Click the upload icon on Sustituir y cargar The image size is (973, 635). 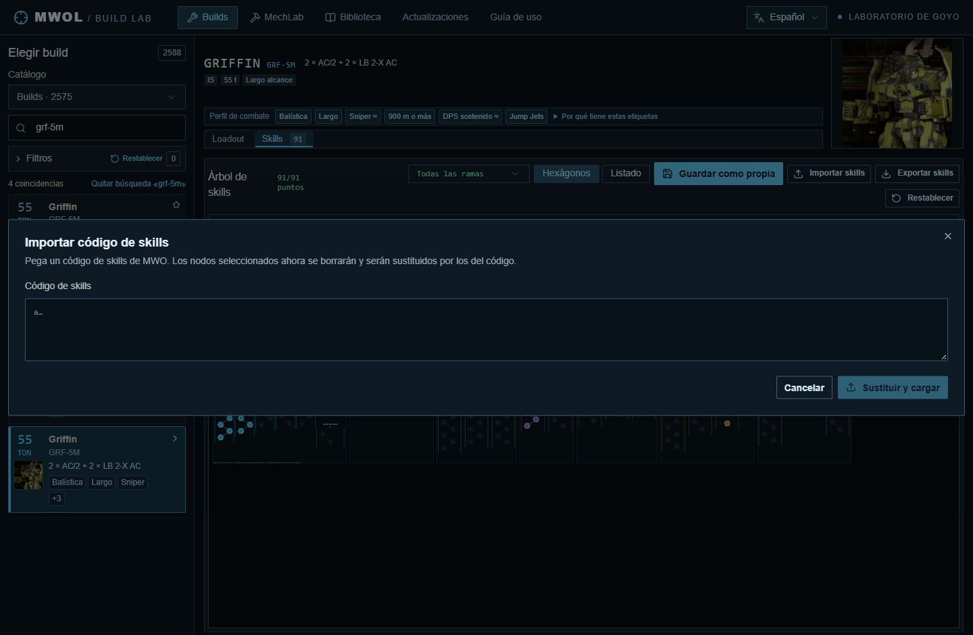[x=851, y=388]
